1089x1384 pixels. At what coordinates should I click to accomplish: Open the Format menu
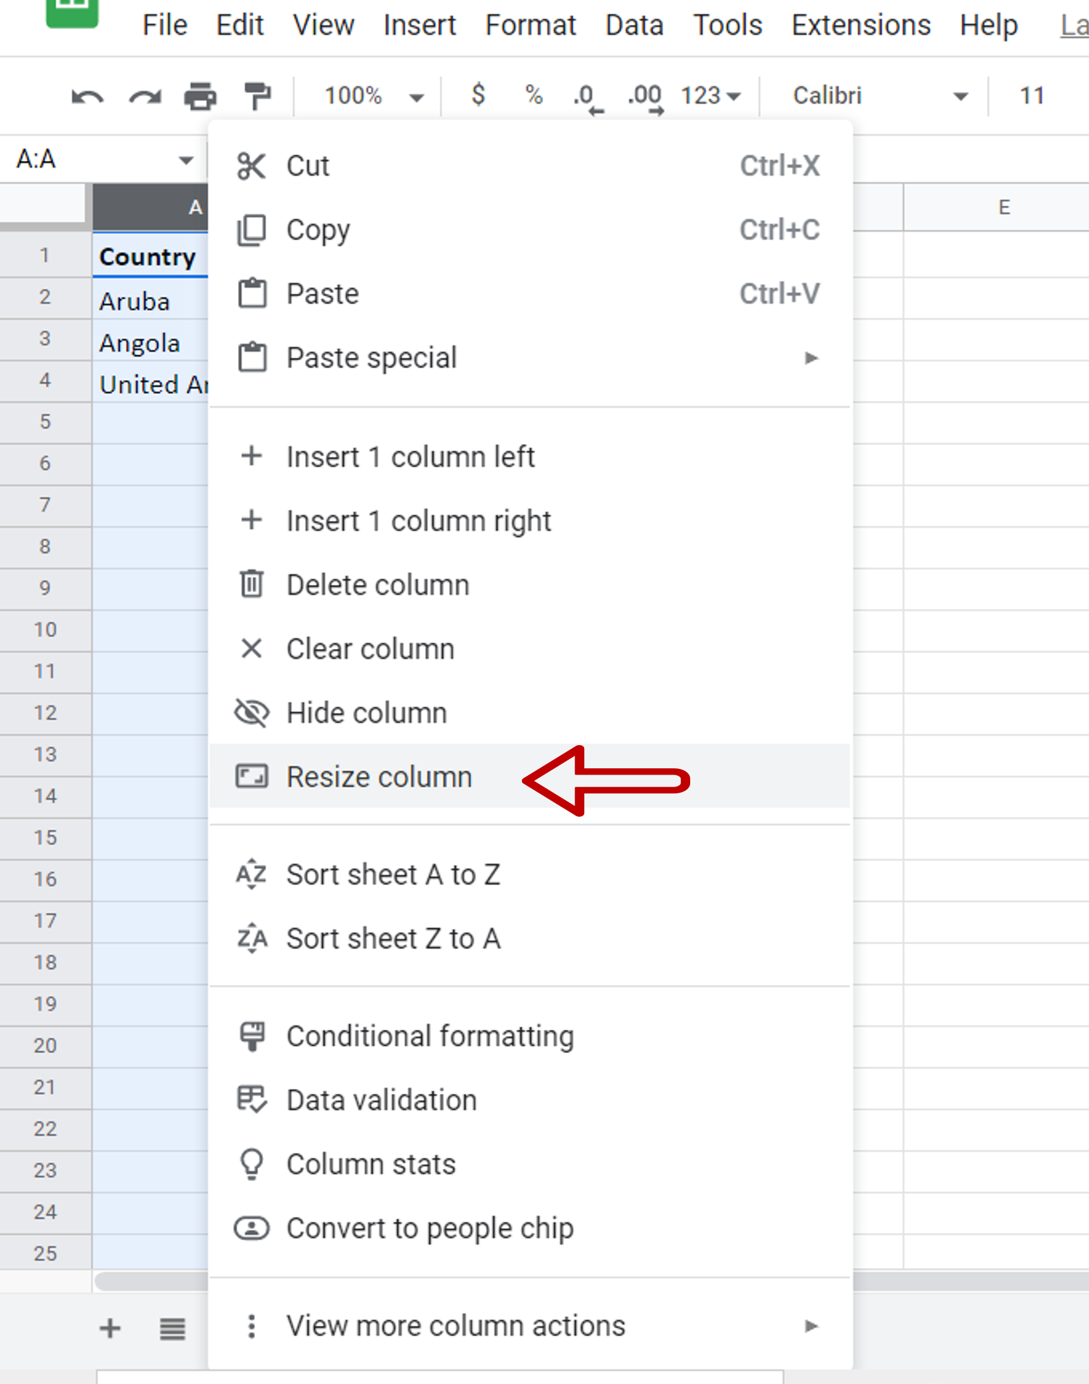(530, 26)
